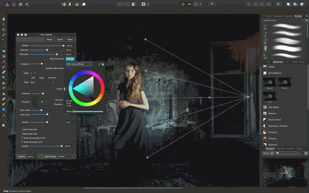Open the Blend Mode Normal dropdown
The width and height of the screenshot is (309, 193).
coord(65,157)
